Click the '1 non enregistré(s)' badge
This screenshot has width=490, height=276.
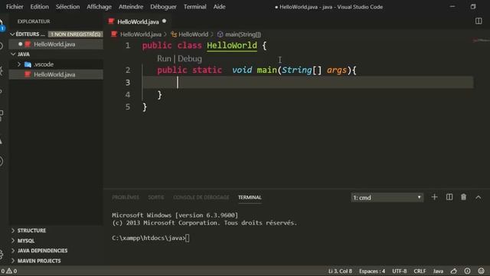coord(76,34)
